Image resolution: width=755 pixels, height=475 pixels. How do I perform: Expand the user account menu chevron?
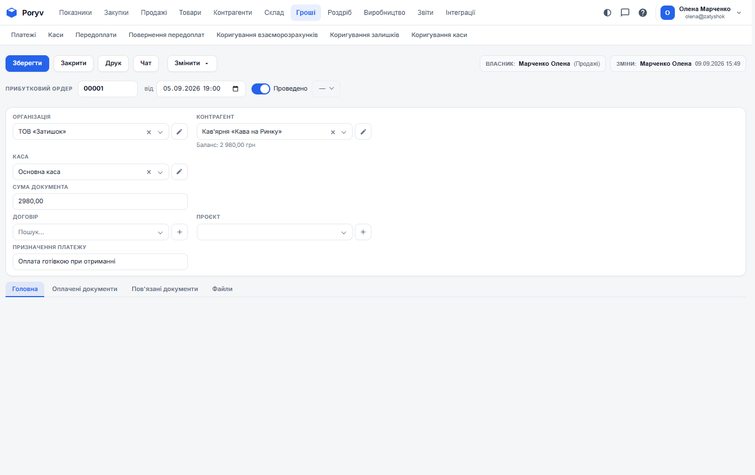coord(739,13)
